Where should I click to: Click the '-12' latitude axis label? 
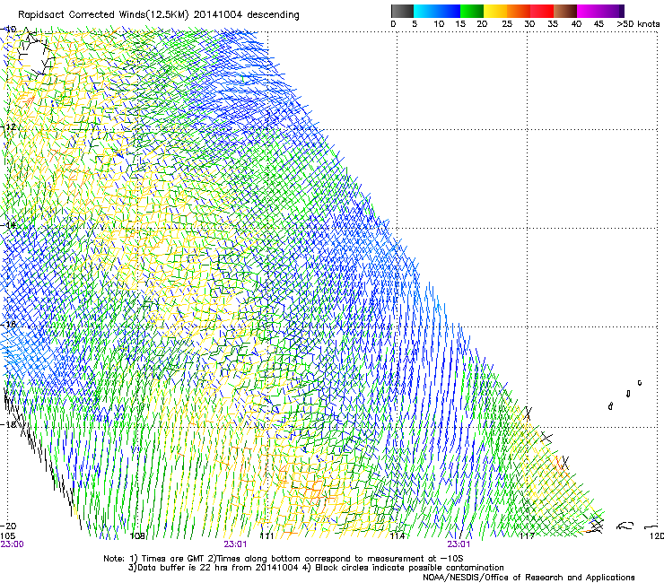[9, 126]
